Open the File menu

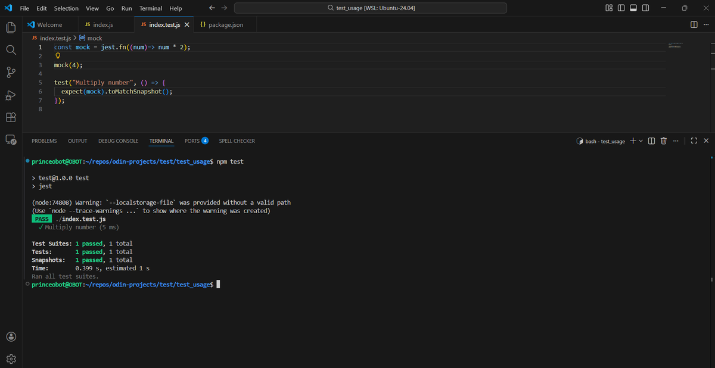click(x=25, y=8)
